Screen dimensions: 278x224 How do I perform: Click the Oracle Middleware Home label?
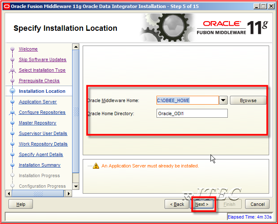[113, 100]
